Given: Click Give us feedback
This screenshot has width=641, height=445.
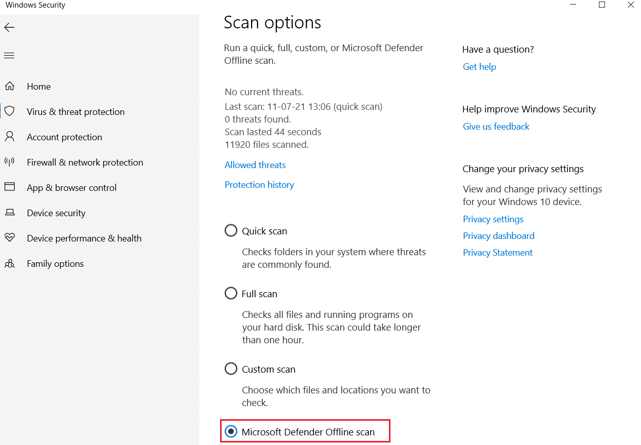Looking at the screenshot, I should 496,126.
